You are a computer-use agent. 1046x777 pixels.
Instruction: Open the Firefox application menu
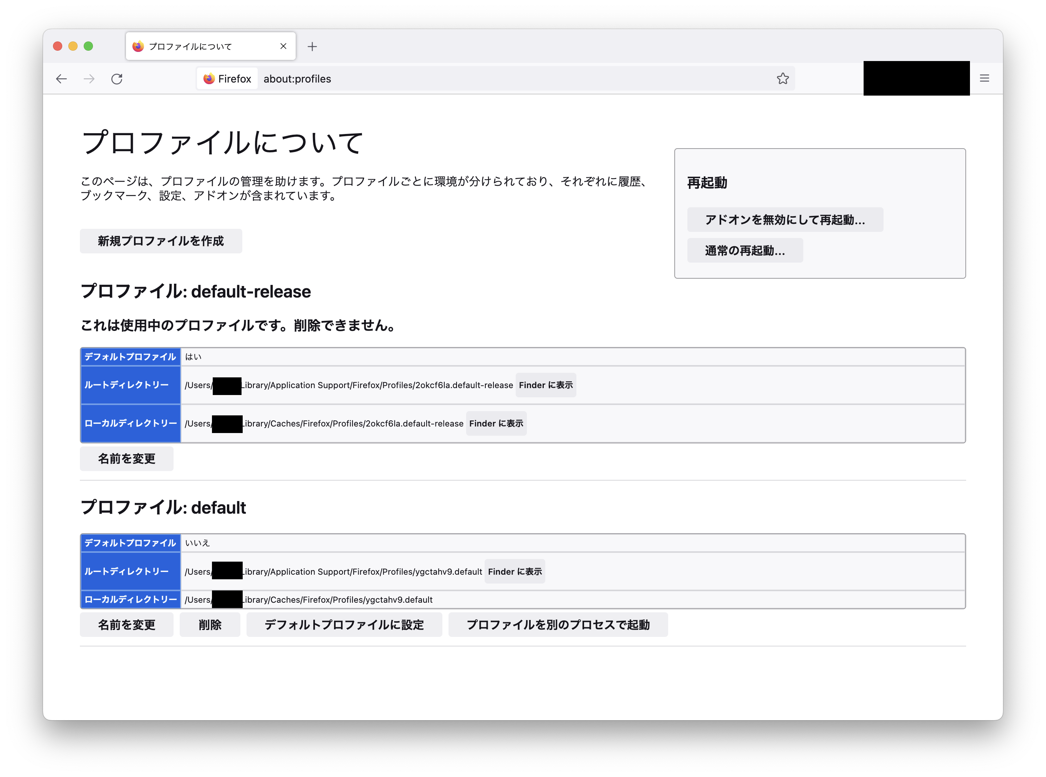(984, 78)
